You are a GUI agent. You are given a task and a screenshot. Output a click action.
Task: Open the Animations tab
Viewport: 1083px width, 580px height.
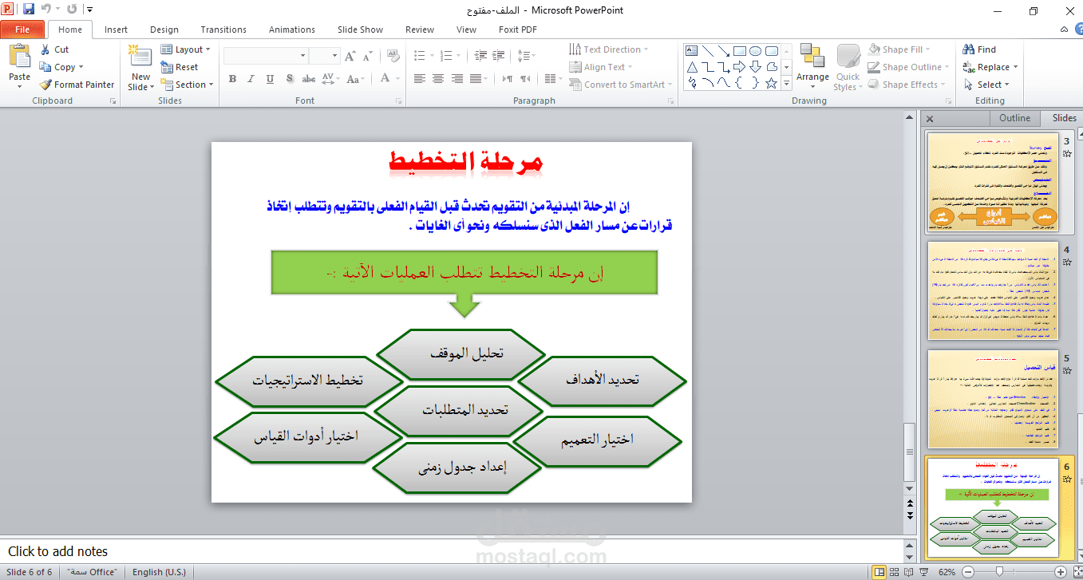(292, 30)
